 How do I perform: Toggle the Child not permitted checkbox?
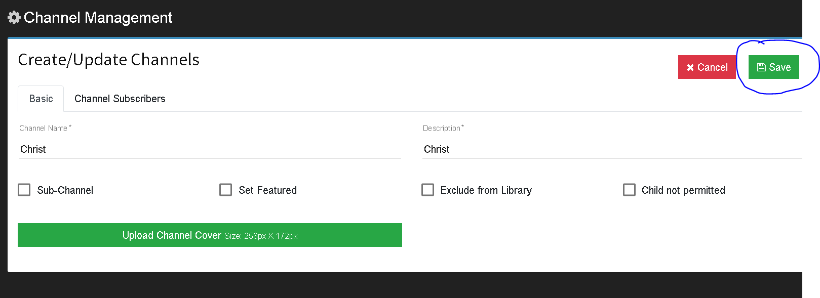(630, 190)
